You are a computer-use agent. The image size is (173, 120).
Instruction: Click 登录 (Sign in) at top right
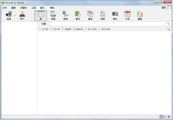click(163, 8)
